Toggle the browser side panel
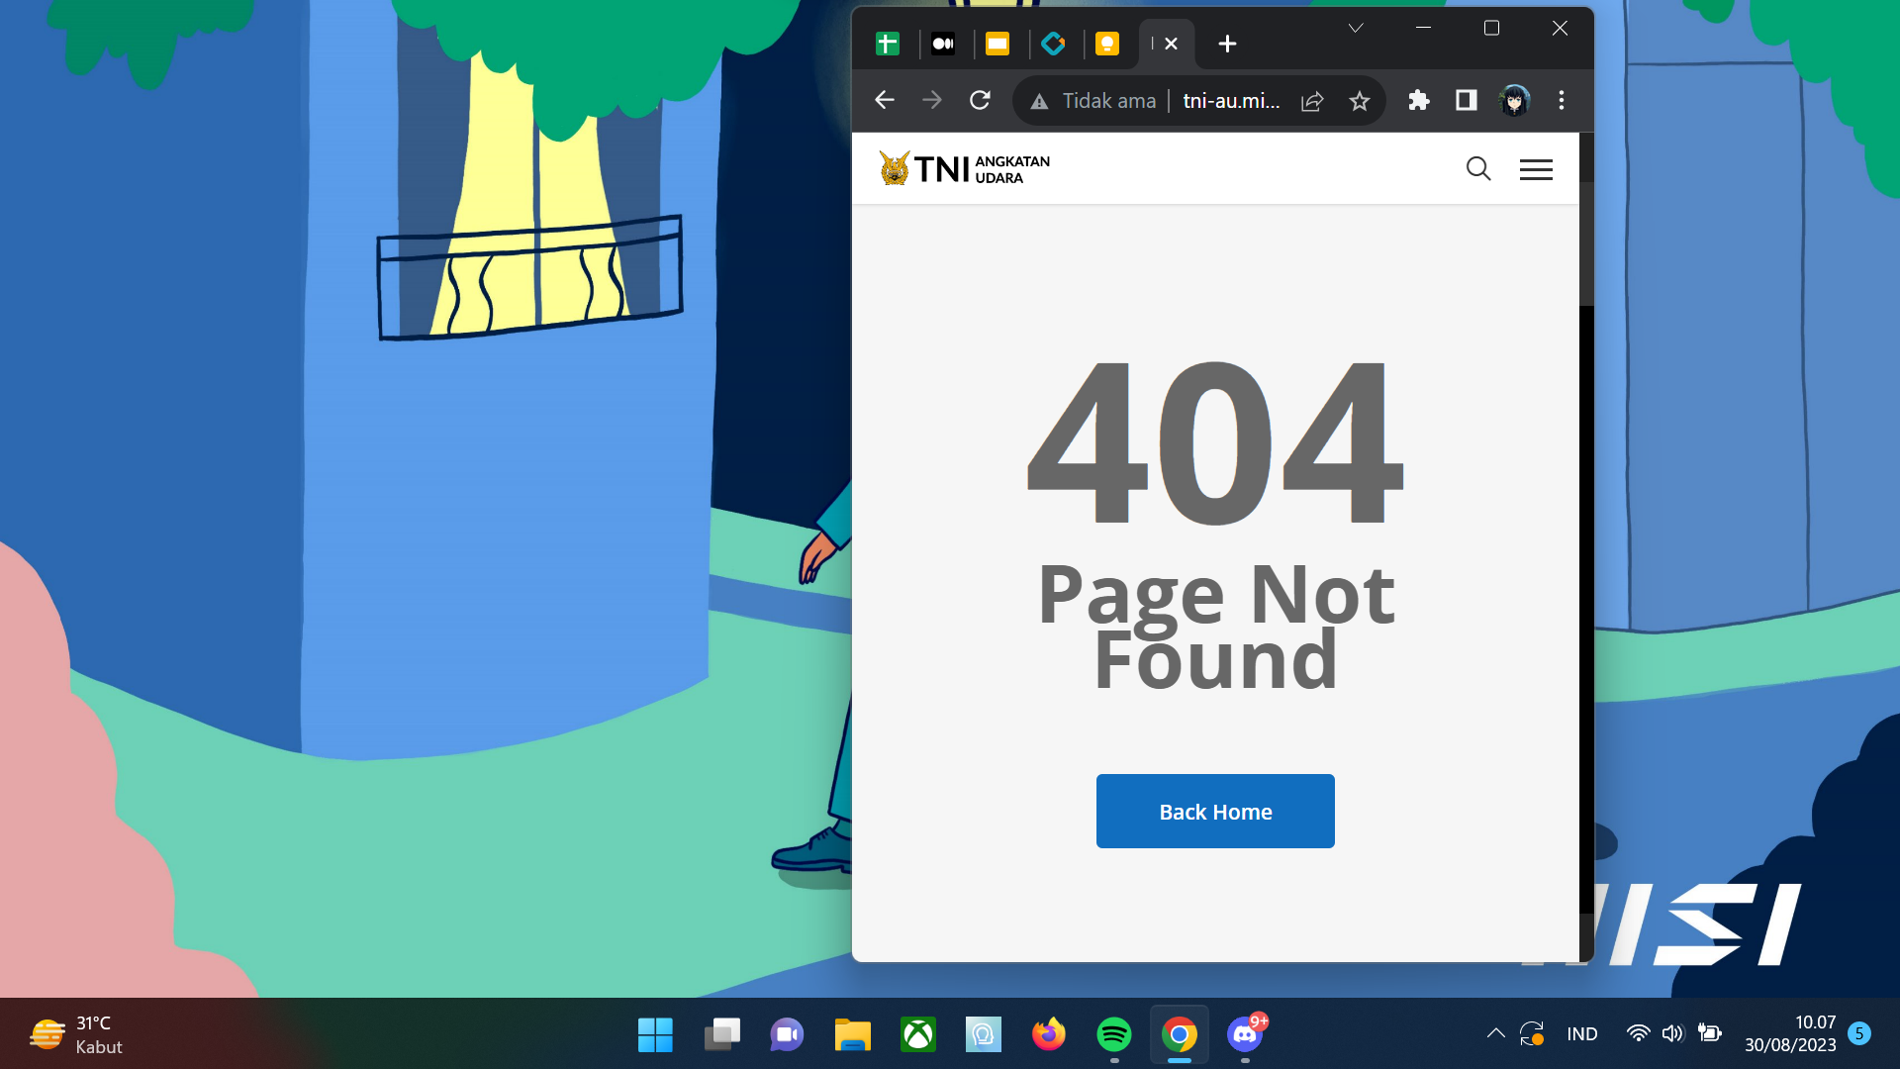Screen dimensions: 1900x1069 (x=1467, y=100)
